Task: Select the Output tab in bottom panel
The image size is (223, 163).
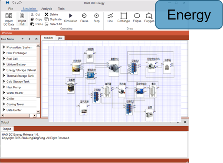Action: [x=7, y=129]
